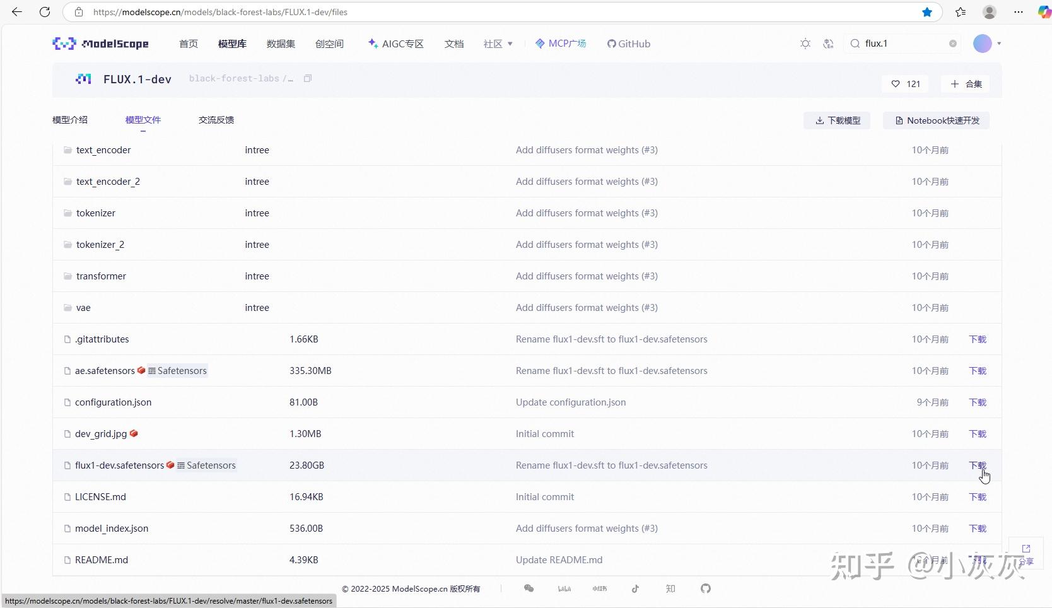Open the Copilot sidebar icon

click(x=1044, y=12)
